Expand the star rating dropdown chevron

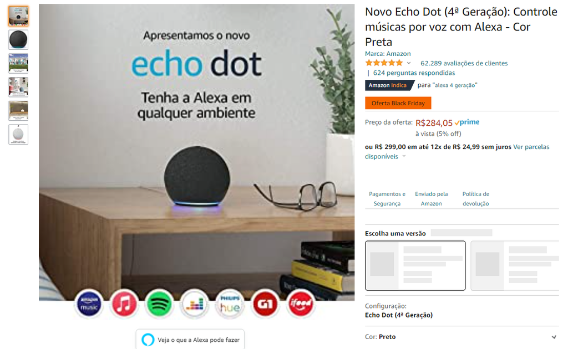tap(409, 63)
